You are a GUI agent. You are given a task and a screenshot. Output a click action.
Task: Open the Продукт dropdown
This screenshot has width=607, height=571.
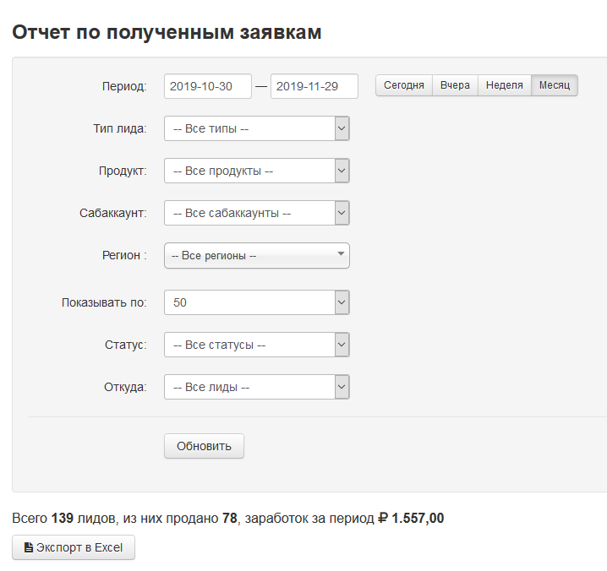coord(256,171)
